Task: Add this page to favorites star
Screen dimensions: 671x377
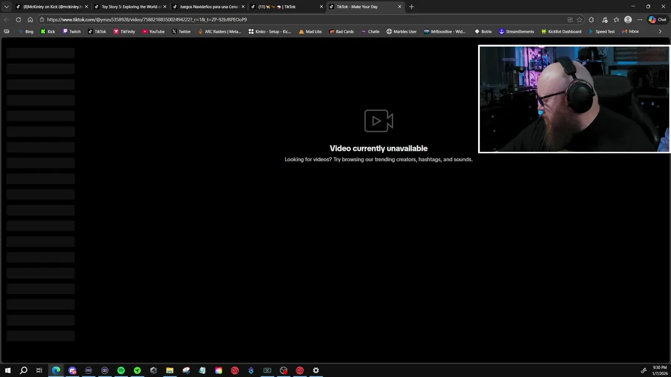Action: 579,19
